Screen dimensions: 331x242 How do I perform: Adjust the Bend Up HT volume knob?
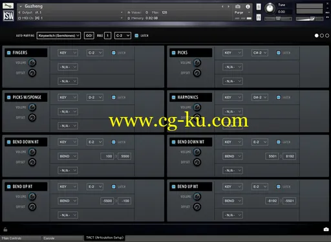(32, 197)
